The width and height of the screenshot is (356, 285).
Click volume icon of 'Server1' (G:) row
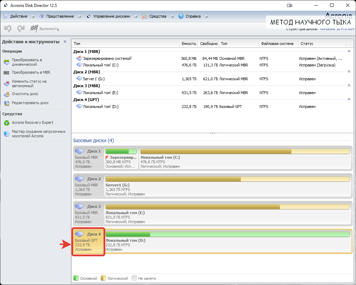[x=79, y=79]
